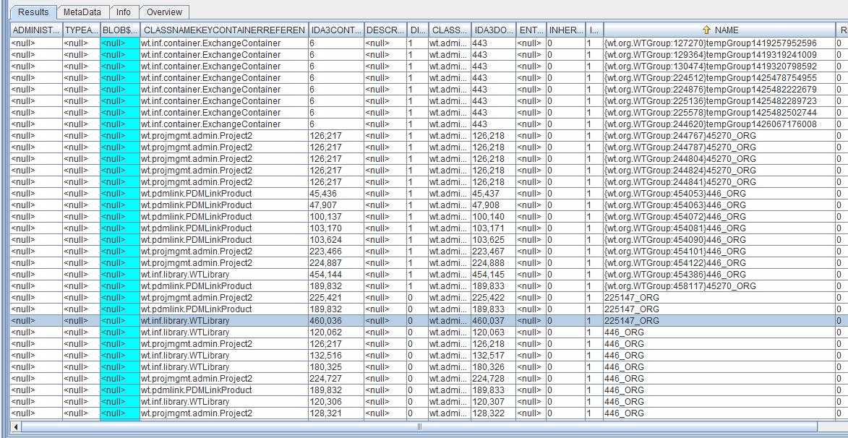Viewport: 848px width, 438px height.
Task: Select the 100,140 cell
Action: pos(493,217)
